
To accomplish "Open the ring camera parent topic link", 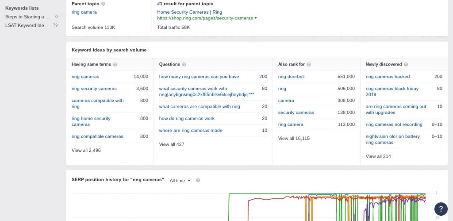I will pyautogui.click(x=84, y=12).
